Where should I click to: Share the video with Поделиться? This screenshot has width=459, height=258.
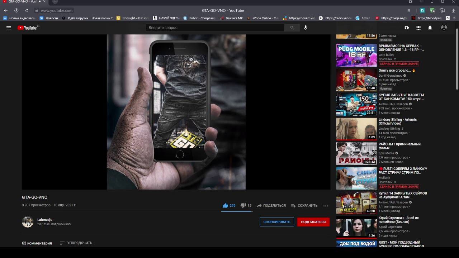point(271,206)
